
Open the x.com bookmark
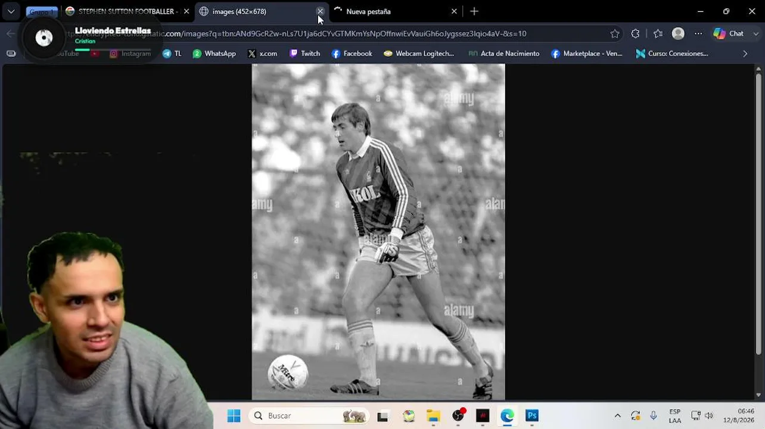click(x=262, y=54)
